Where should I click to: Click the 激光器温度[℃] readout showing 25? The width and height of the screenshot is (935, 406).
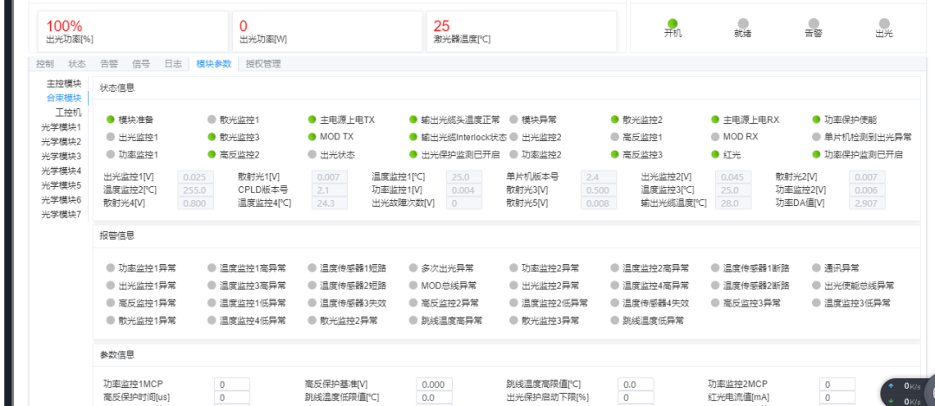522,32
